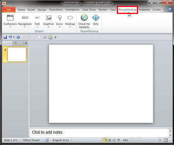Zoom in with the plus button
This screenshot has width=174, height=145.
(160, 140)
